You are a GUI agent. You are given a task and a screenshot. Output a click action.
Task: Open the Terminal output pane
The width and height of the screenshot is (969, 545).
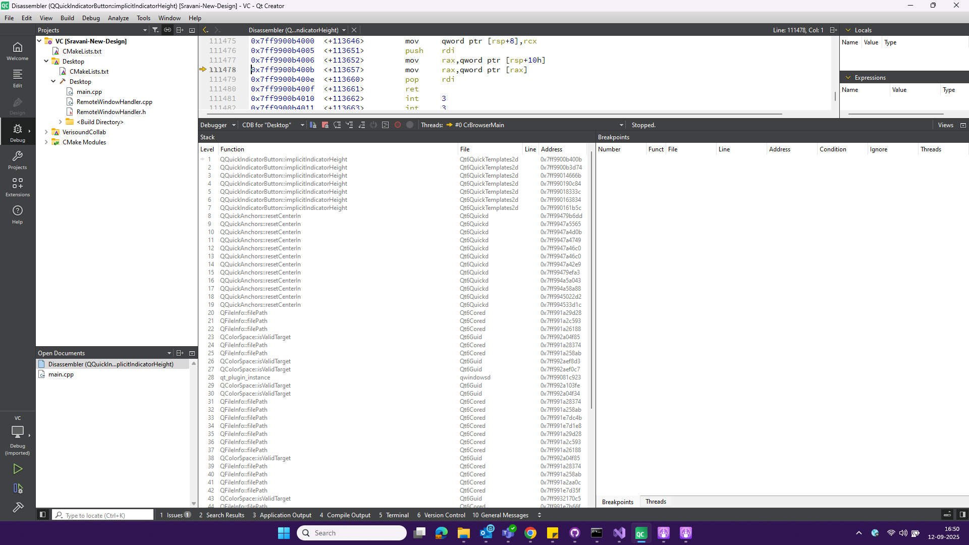pos(394,515)
